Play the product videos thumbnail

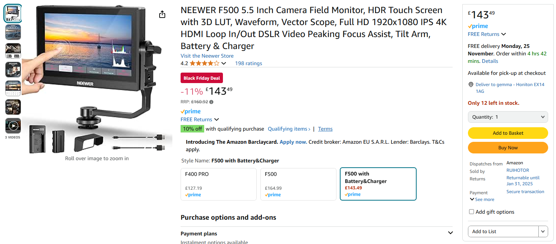13,126
